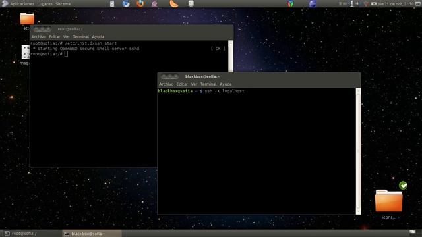Click the battery indicator in the tray
Viewport: 422px width, 237px height.
tap(374, 3)
